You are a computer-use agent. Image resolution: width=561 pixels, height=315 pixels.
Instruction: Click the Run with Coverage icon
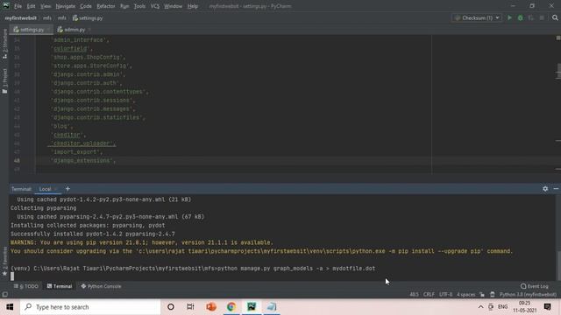click(x=531, y=17)
